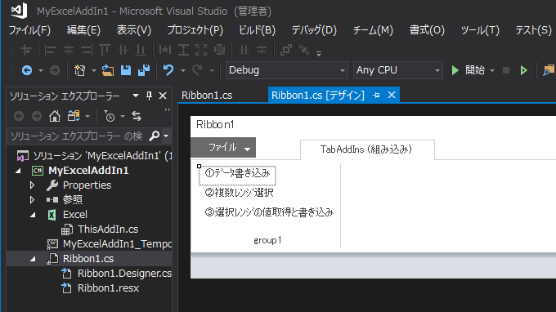The image size is (556, 312).
Task: Click the Size to Grid icon
Action: (x=220, y=51)
